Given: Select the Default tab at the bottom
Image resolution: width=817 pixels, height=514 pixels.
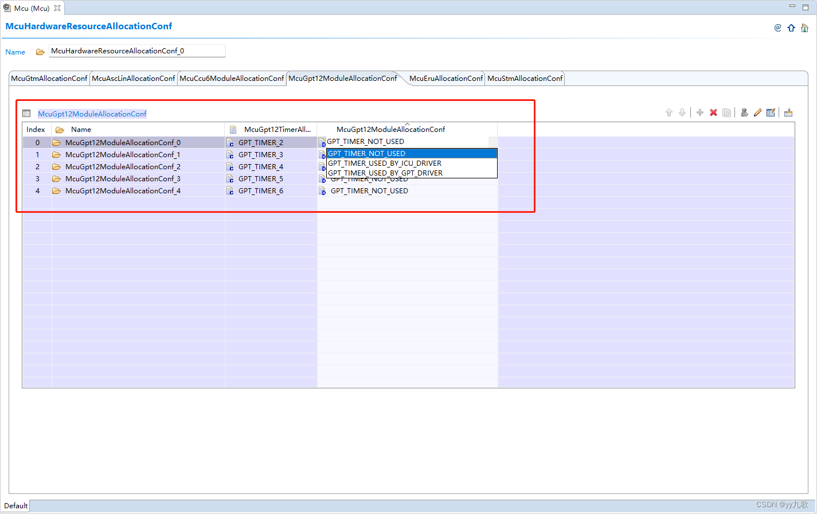Looking at the screenshot, I should (16, 506).
